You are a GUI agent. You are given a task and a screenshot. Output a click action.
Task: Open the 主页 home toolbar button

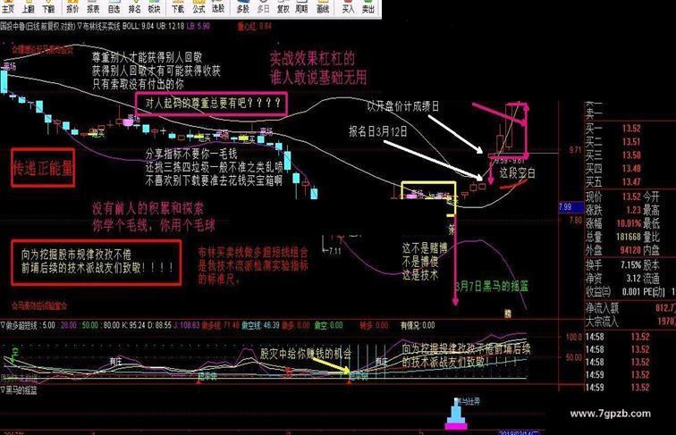[x=8, y=8]
